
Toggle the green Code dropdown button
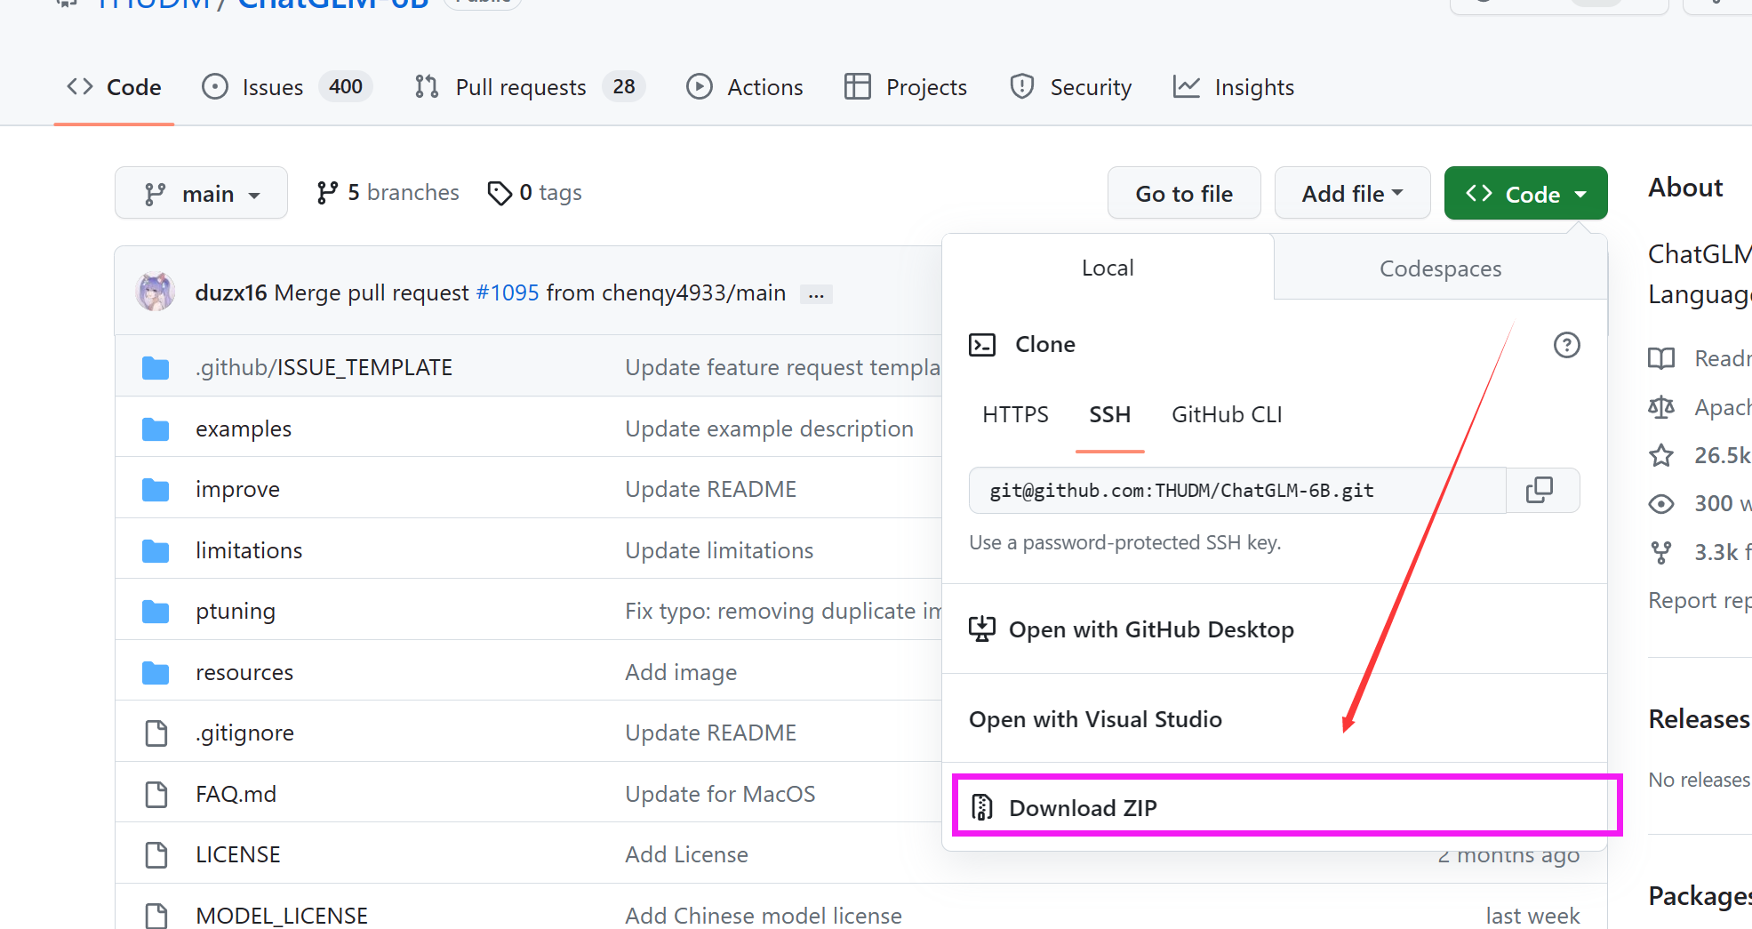point(1525,193)
